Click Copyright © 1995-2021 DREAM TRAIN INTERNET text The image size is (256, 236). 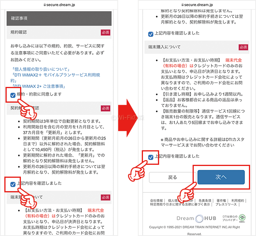click(194, 227)
